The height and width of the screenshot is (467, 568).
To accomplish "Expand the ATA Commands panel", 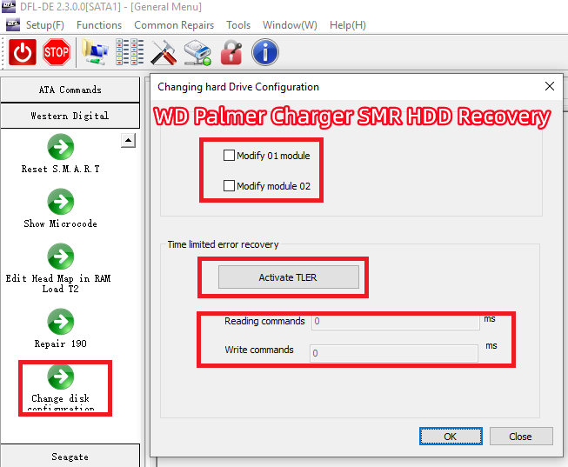I will (x=70, y=90).
